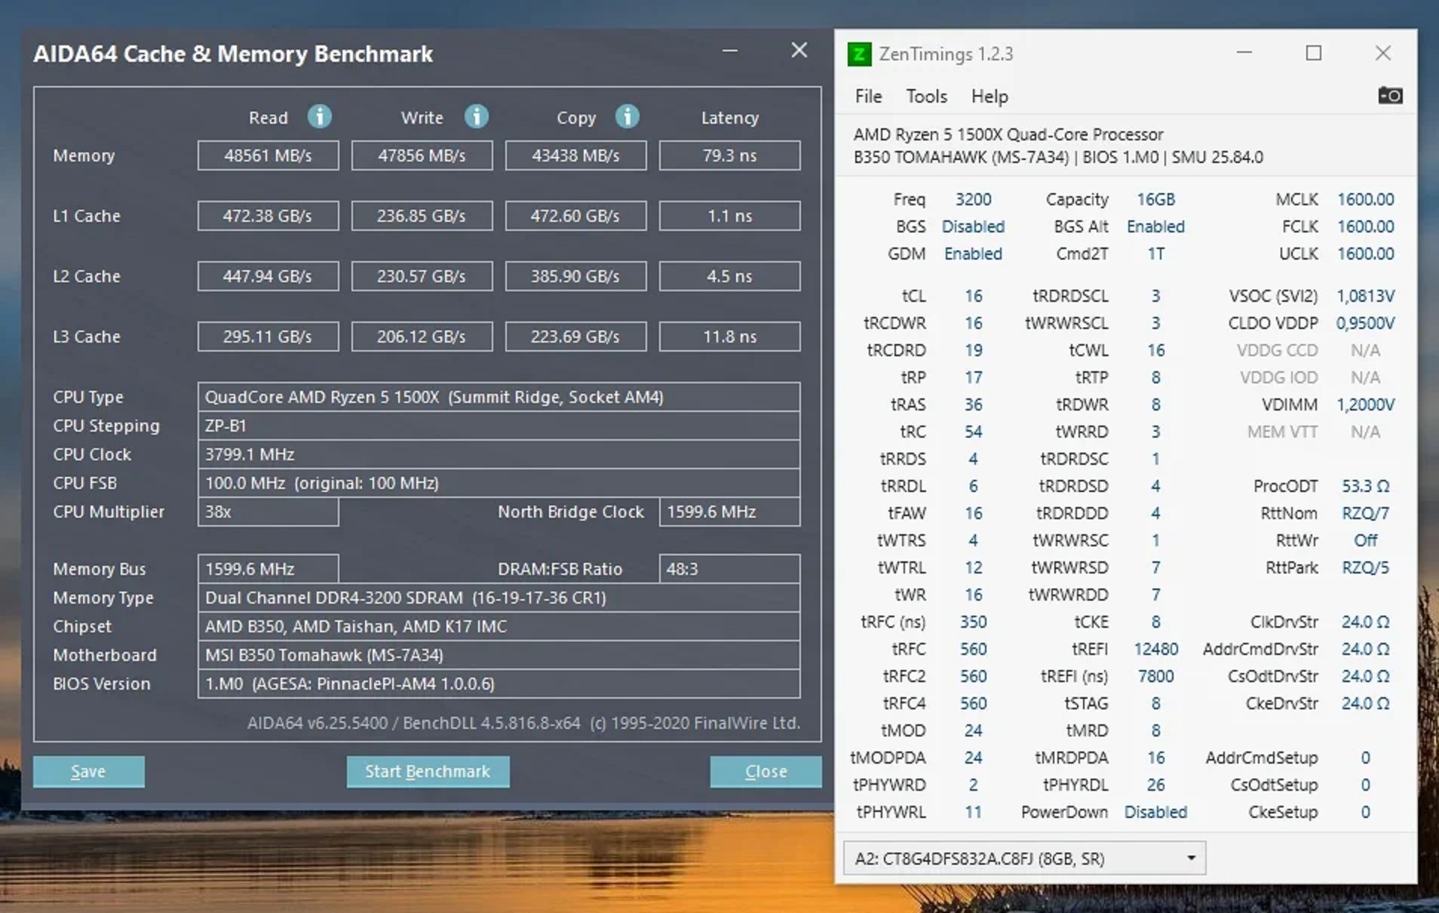This screenshot has height=913, width=1439.
Task: Select the Memory Read value 48561 MB/s
Action: click(x=268, y=155)
